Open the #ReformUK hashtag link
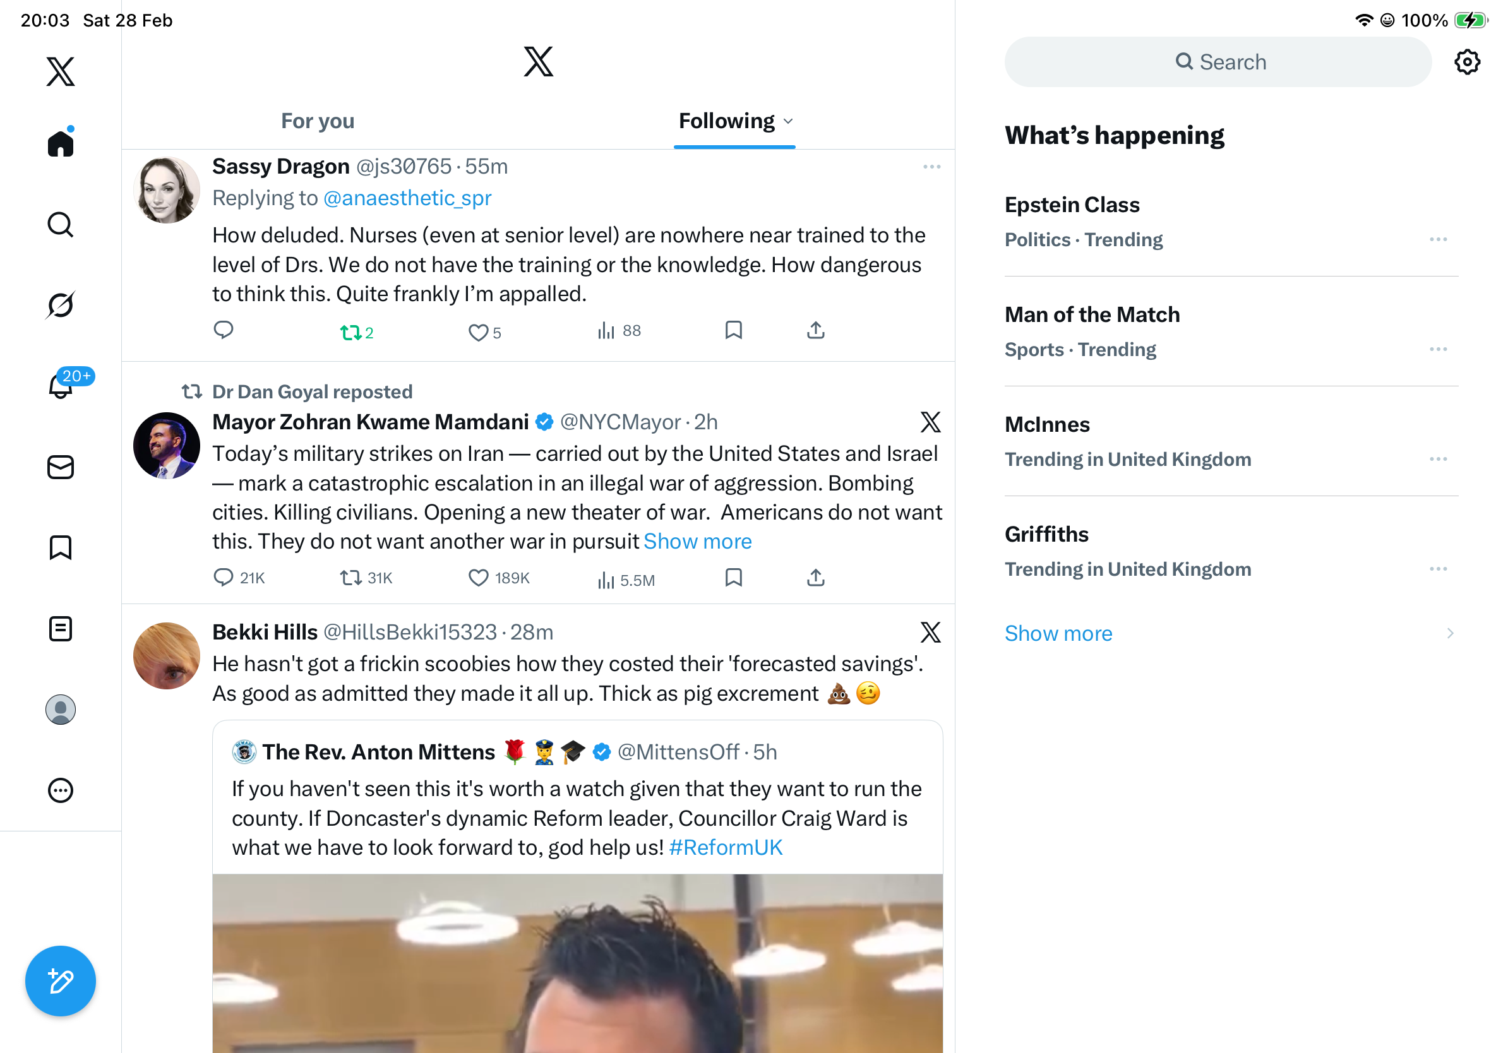Screen dimensions: 1508x1053 [726, 848]
